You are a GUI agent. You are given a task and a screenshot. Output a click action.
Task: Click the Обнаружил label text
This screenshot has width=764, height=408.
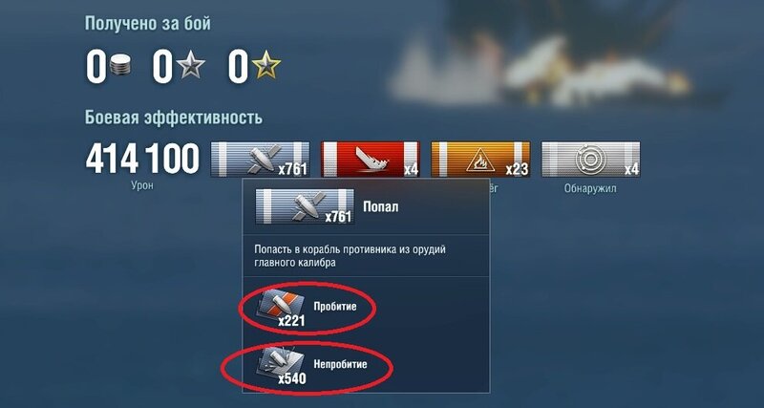pyautogui.click(x=590, y=188)
